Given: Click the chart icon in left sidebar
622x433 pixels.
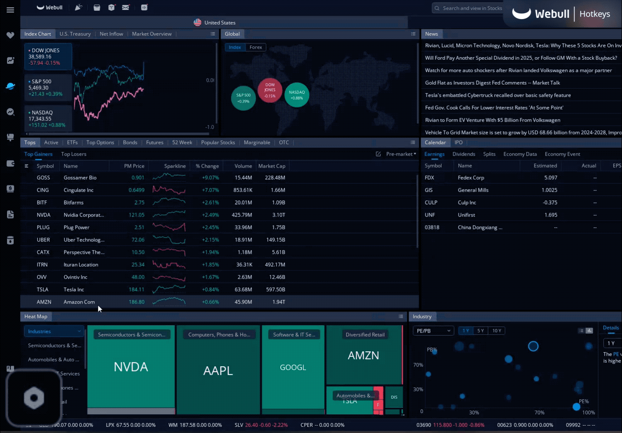Looking at the screenshot, I should (x=10, y=60).
